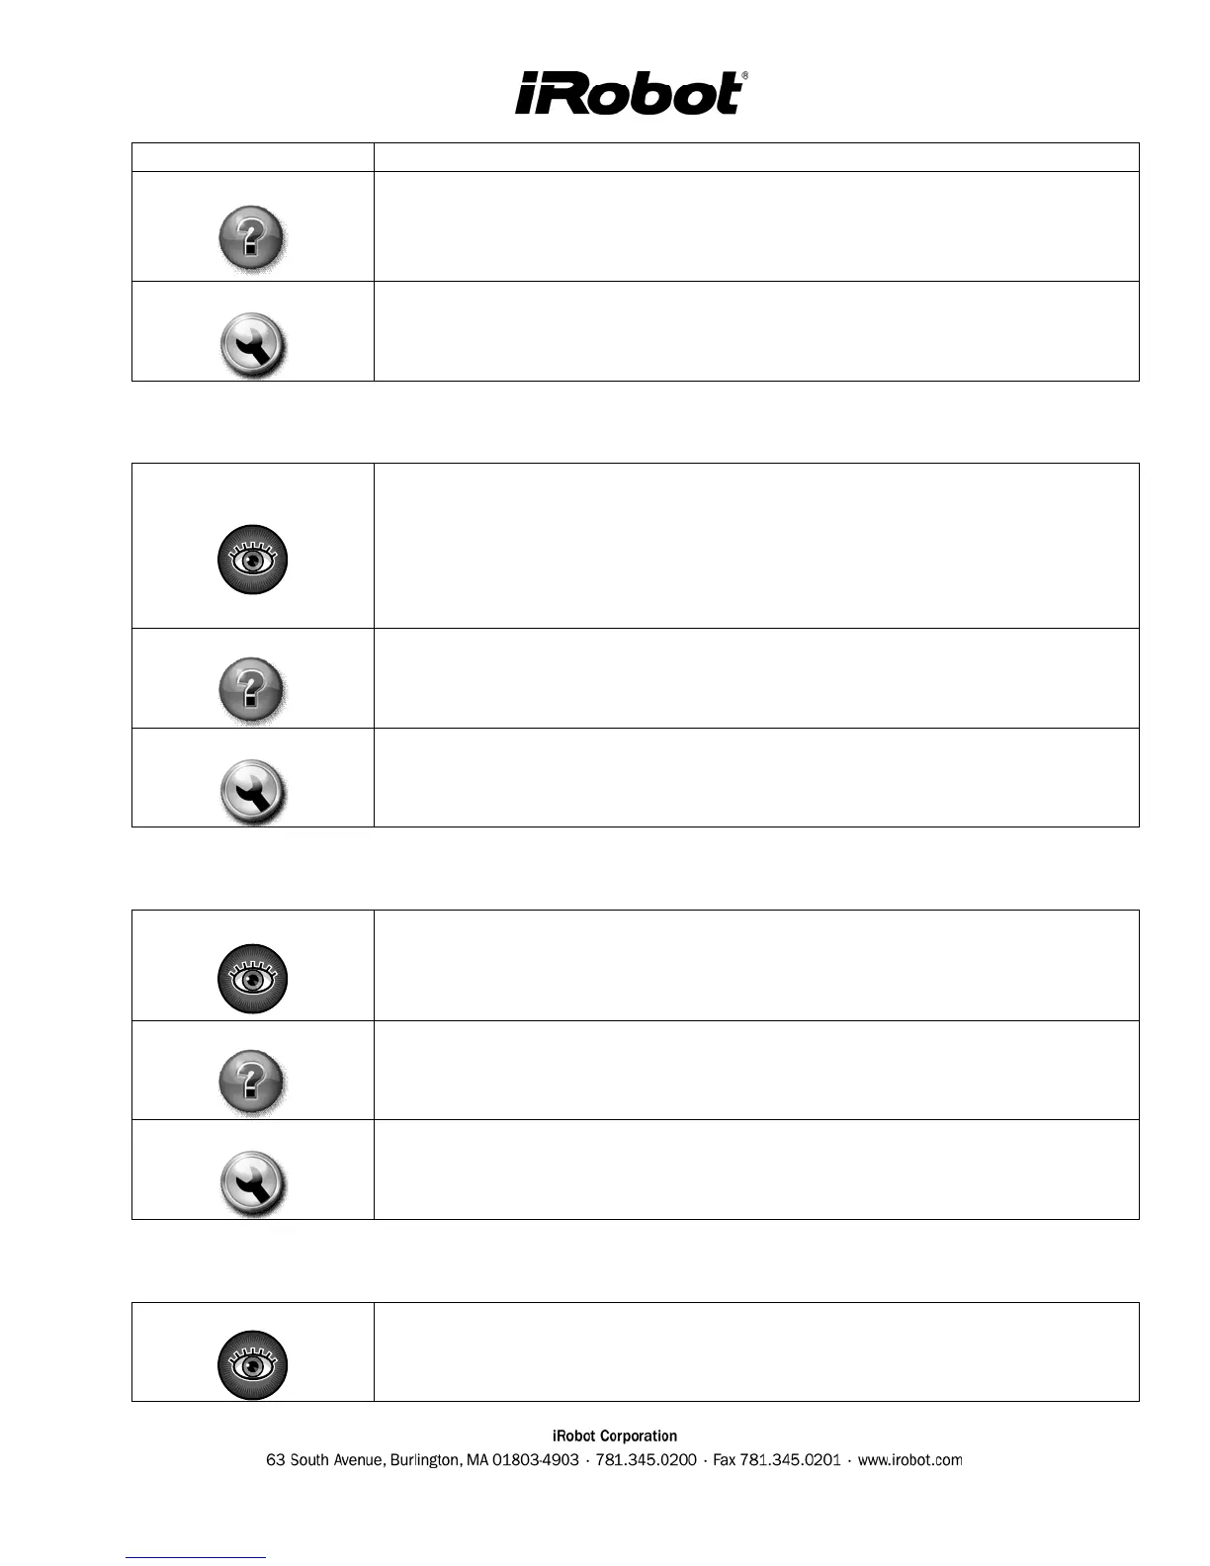Click the fax number 781.345.0201
Viewport: 1210px width, 1566px height.
790,1460
